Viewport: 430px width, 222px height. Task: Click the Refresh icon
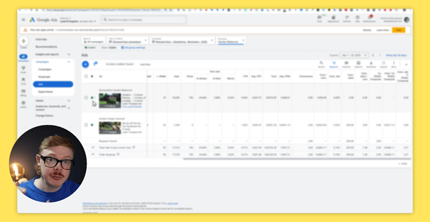coord(346,18)
